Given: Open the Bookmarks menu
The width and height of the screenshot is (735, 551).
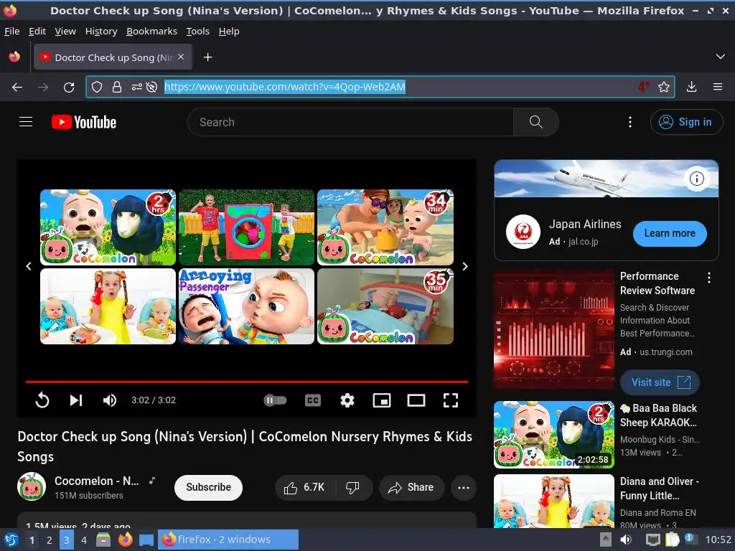Looking at the screenshot, I should coord(152,31).
